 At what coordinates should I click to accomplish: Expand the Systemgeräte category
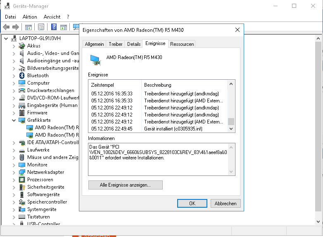pos(14,210)
